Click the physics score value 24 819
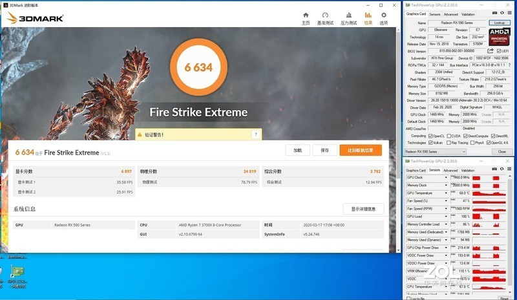 click(249, 171)
